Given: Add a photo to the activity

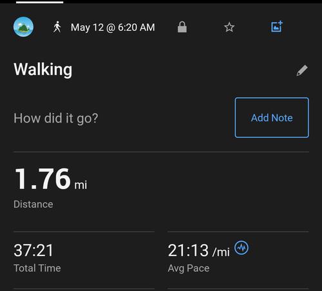Looking at the screenshot, I should coord(277,26).
